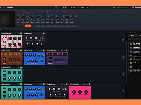Expand the Pattern section toggle box in header

pos(27,12)
